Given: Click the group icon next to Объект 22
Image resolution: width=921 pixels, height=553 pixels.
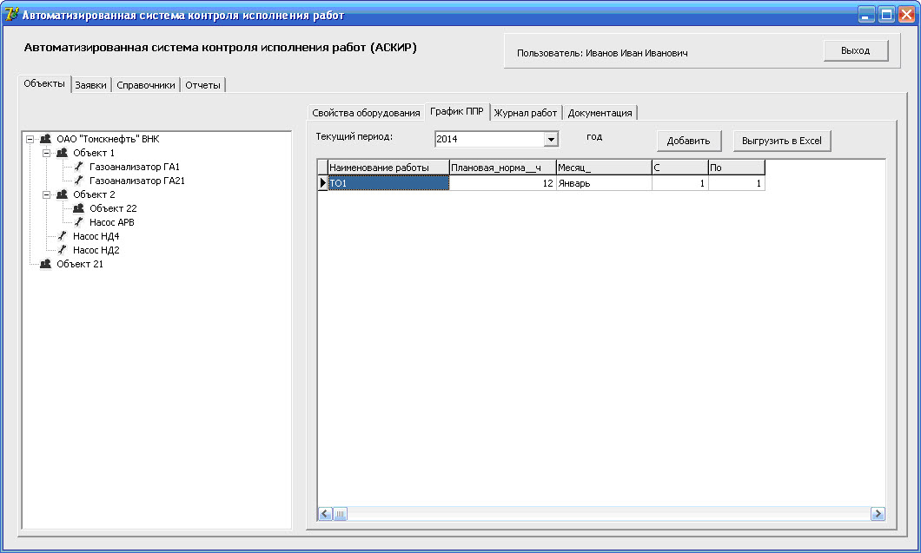Looking at the screenshot, I should click(x=78, y=208).
